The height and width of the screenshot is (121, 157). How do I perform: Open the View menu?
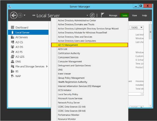tap(135, 15)
